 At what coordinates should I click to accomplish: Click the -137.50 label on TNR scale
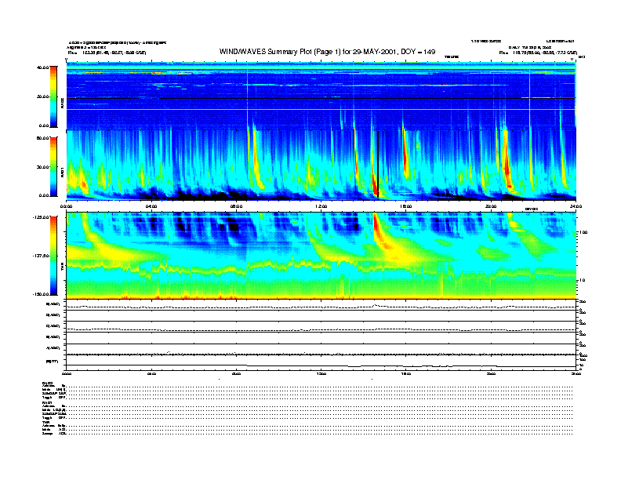click(41, 256)
